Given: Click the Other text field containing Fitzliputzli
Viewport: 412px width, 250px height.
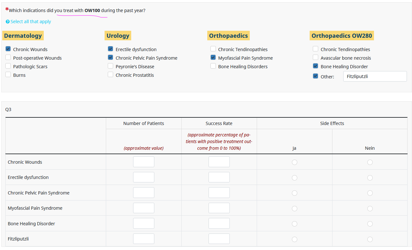Looking at the screenshot, I should point(375,76).
